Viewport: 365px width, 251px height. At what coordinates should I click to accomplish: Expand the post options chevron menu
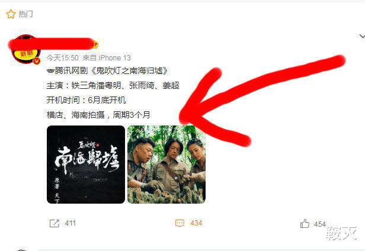click(x=361, y=36)
